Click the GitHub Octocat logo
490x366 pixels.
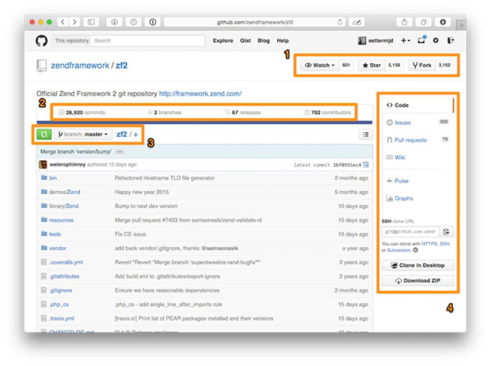pyautogui.click(x=41, y=41)
